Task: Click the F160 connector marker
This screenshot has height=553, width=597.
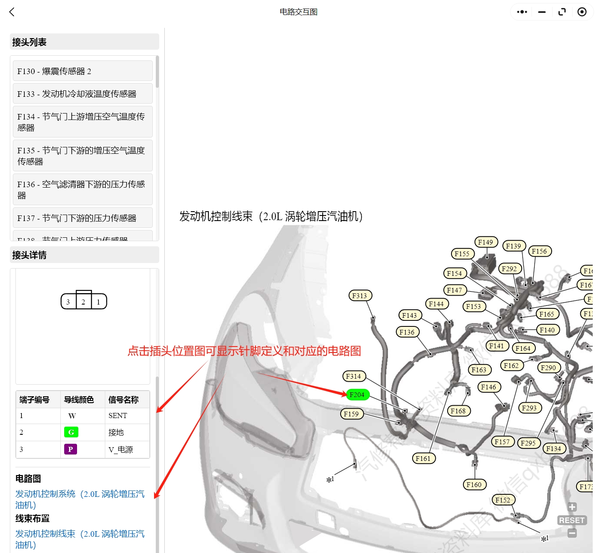Action: pyautogui.click(x=474, y=484)
